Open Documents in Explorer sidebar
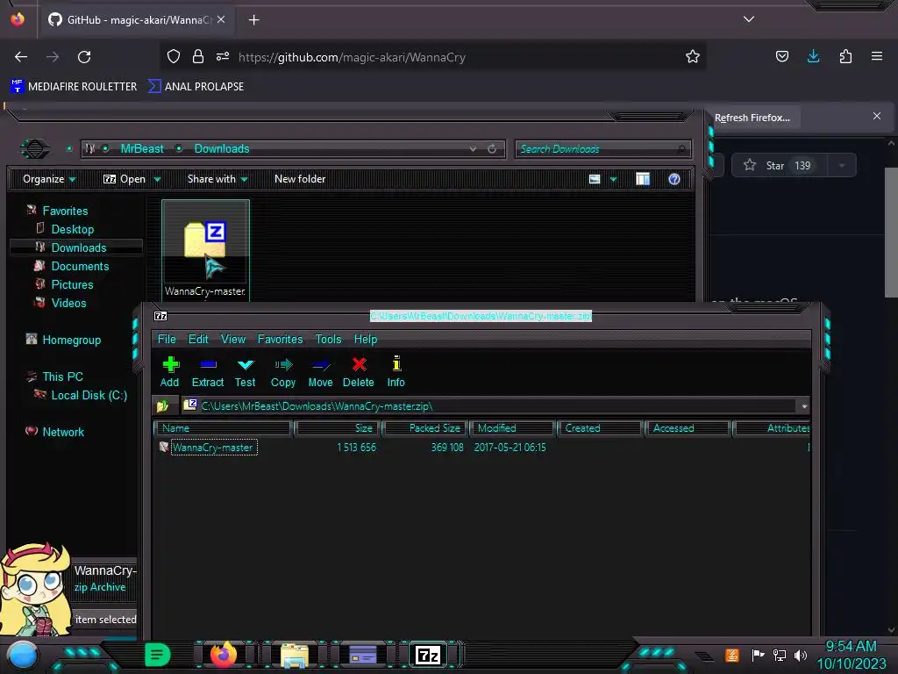Image resolution: width=898 pixels, height=674 pixels. click(x=80, y=266)
